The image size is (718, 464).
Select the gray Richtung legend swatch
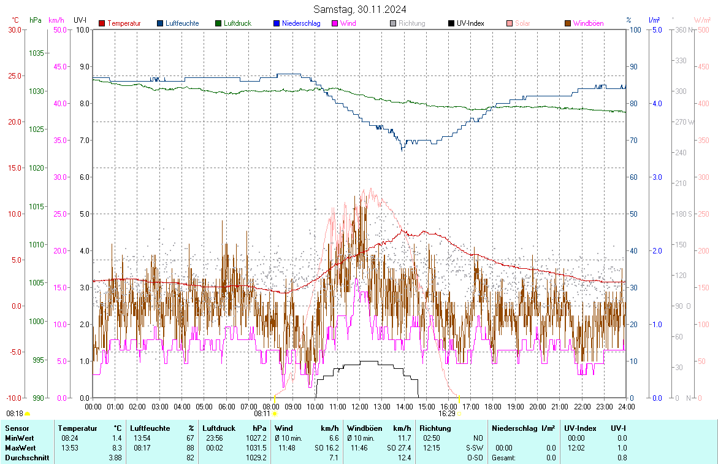click(x=393, y=23)
